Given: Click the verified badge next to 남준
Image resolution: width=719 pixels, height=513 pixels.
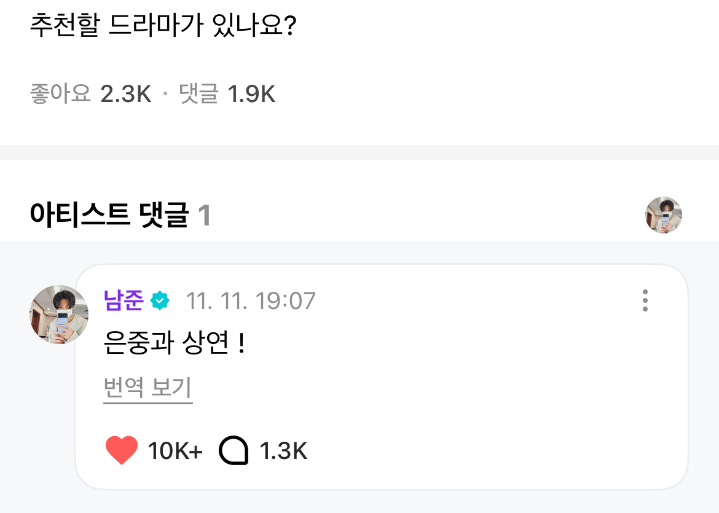Looking at the screenshot, I should (160, 301).
